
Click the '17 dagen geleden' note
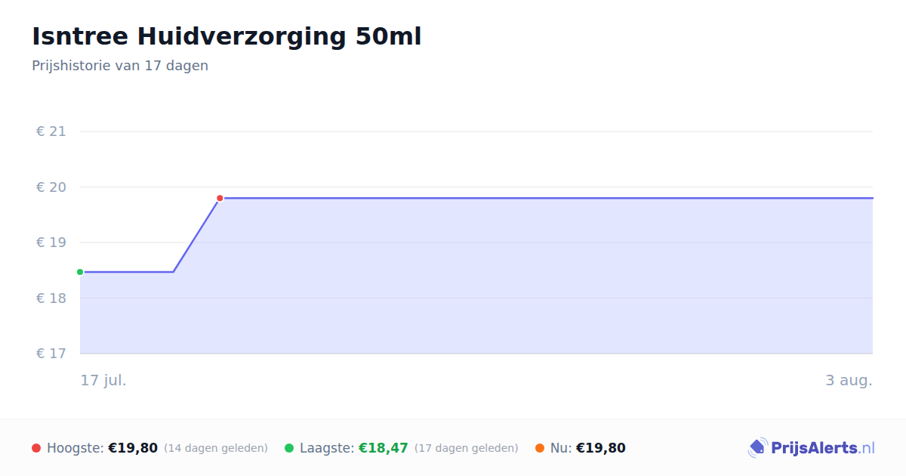pos(467,448)
